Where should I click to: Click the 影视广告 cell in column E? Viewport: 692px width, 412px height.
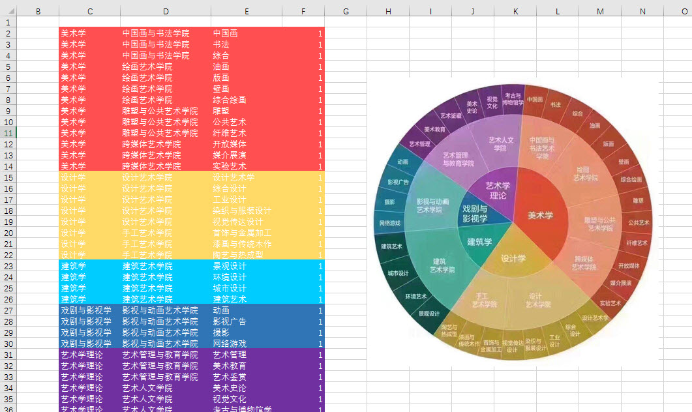pos(247,321)
